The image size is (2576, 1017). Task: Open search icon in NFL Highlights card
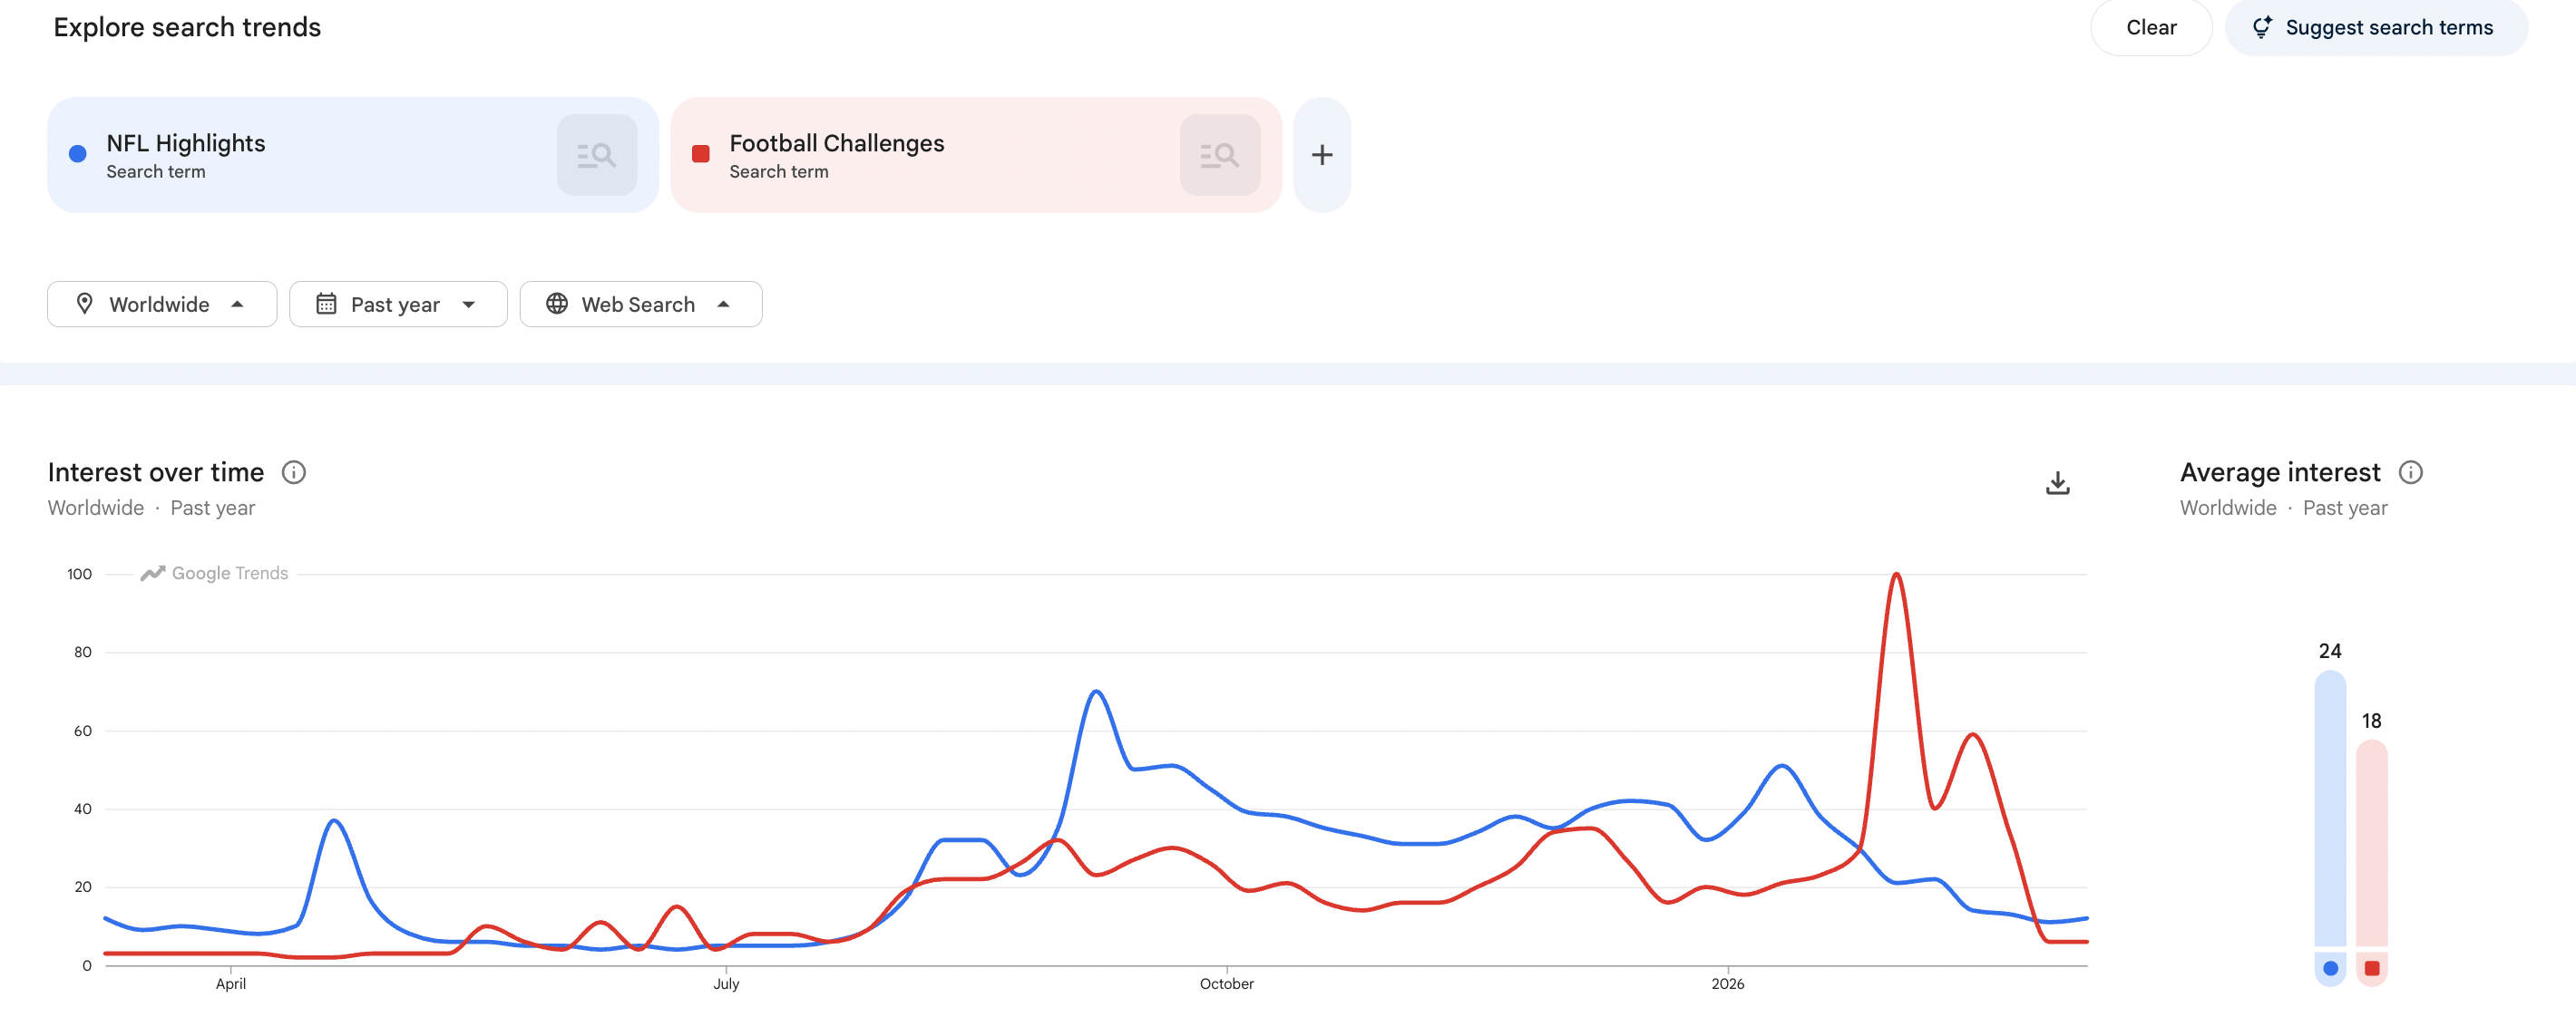(x=596, y=155)
